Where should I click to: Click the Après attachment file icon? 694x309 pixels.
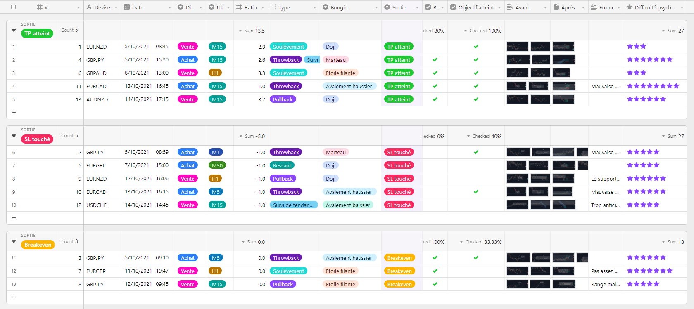(x=556, y=7)
